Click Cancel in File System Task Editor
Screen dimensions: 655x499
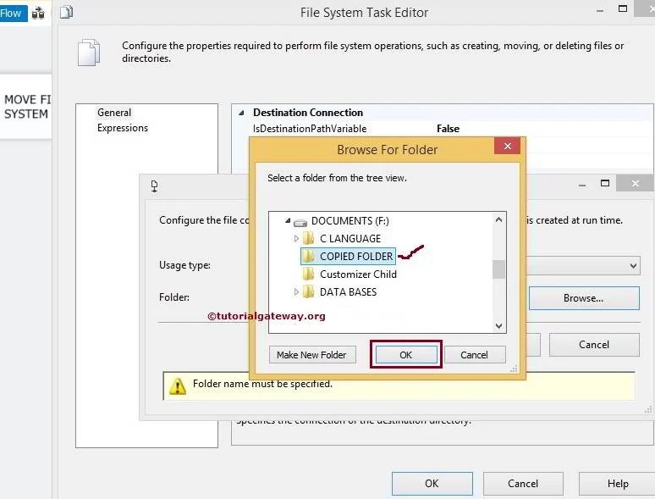[x=523, y=484]
